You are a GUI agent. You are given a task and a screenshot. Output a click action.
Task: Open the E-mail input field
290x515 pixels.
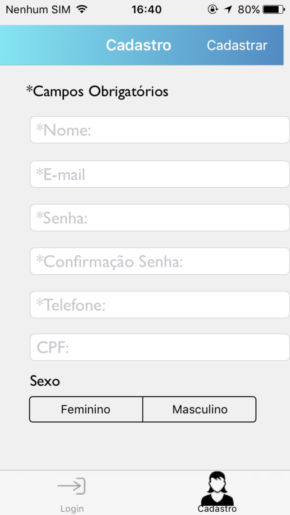coord(159,174)
